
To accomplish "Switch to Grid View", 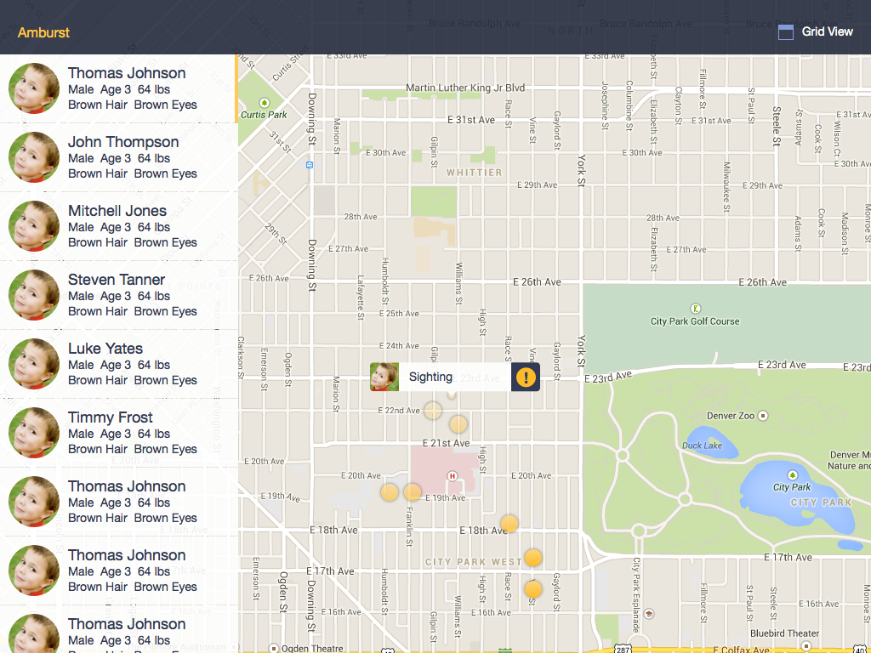I will click(x=815, y=31).
